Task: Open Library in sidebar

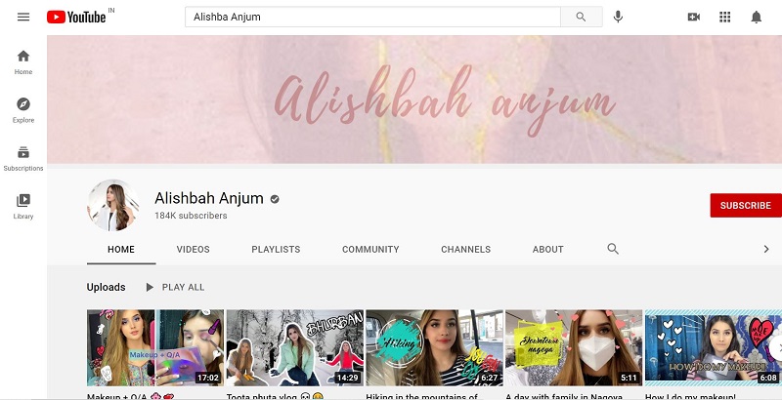Action: pos(23,207)
